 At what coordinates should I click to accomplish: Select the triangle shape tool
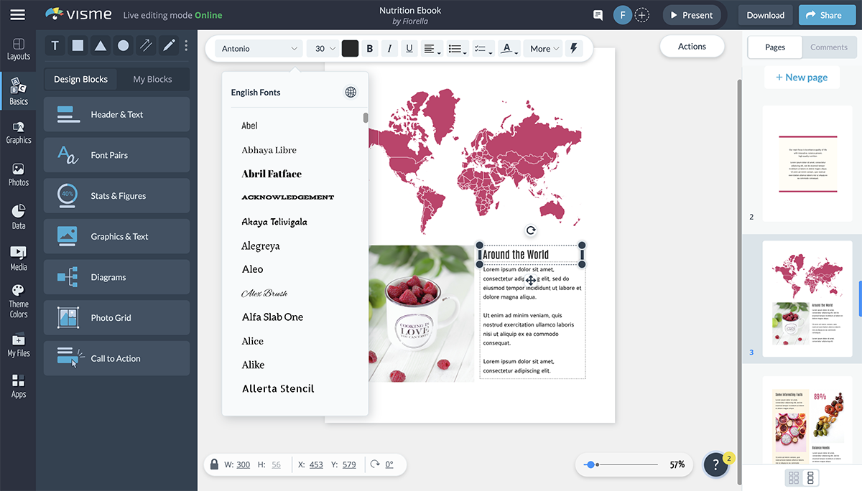(101, 45)
